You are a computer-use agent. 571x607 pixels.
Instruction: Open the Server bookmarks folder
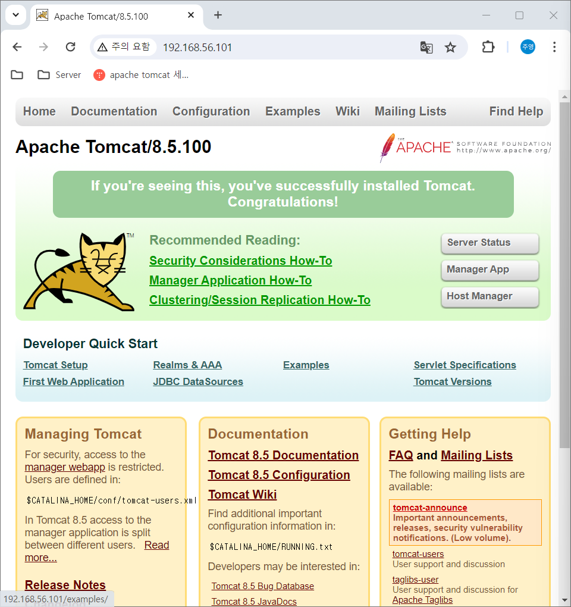click(x=59, y=75)
